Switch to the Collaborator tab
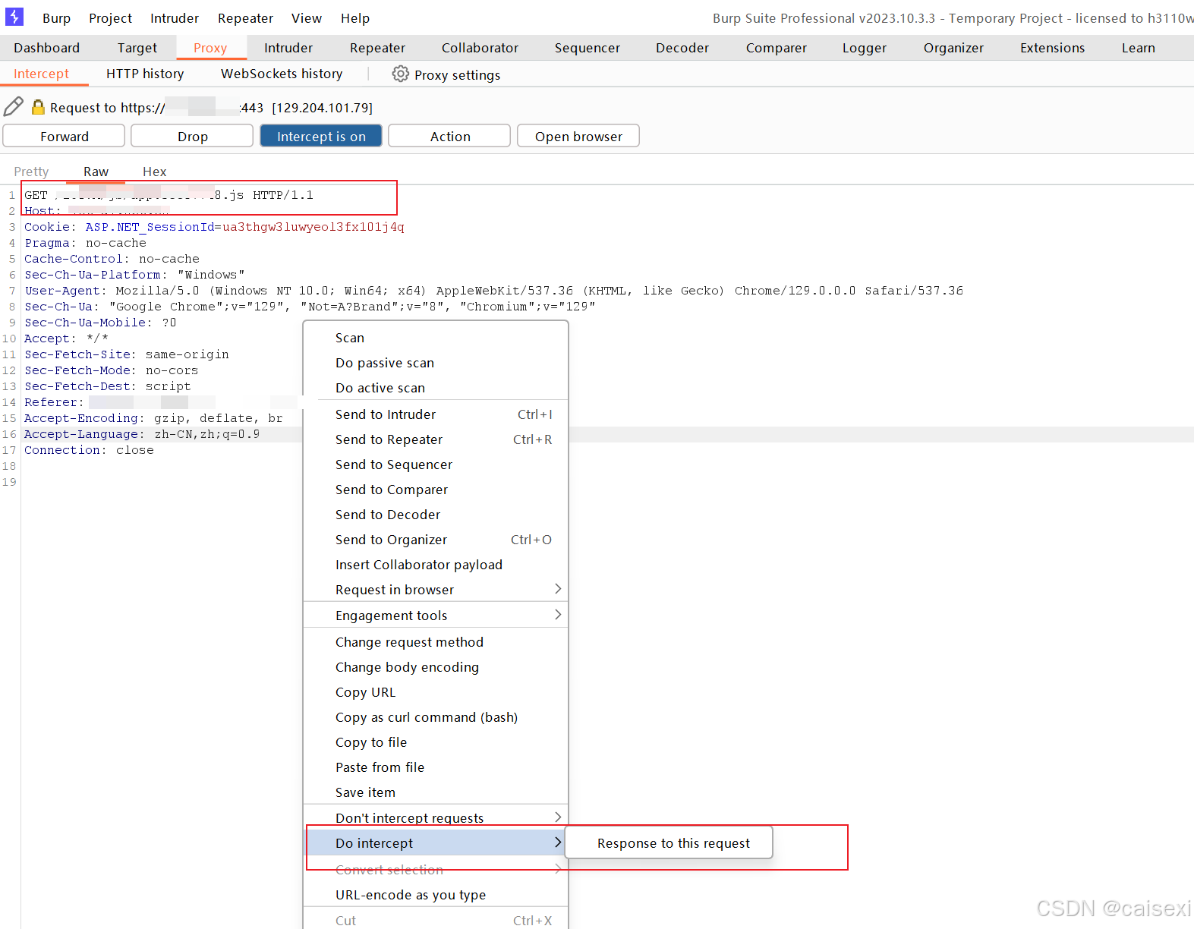The height and width of the screenshot is (929, 1194). click(x=480, y=48)
